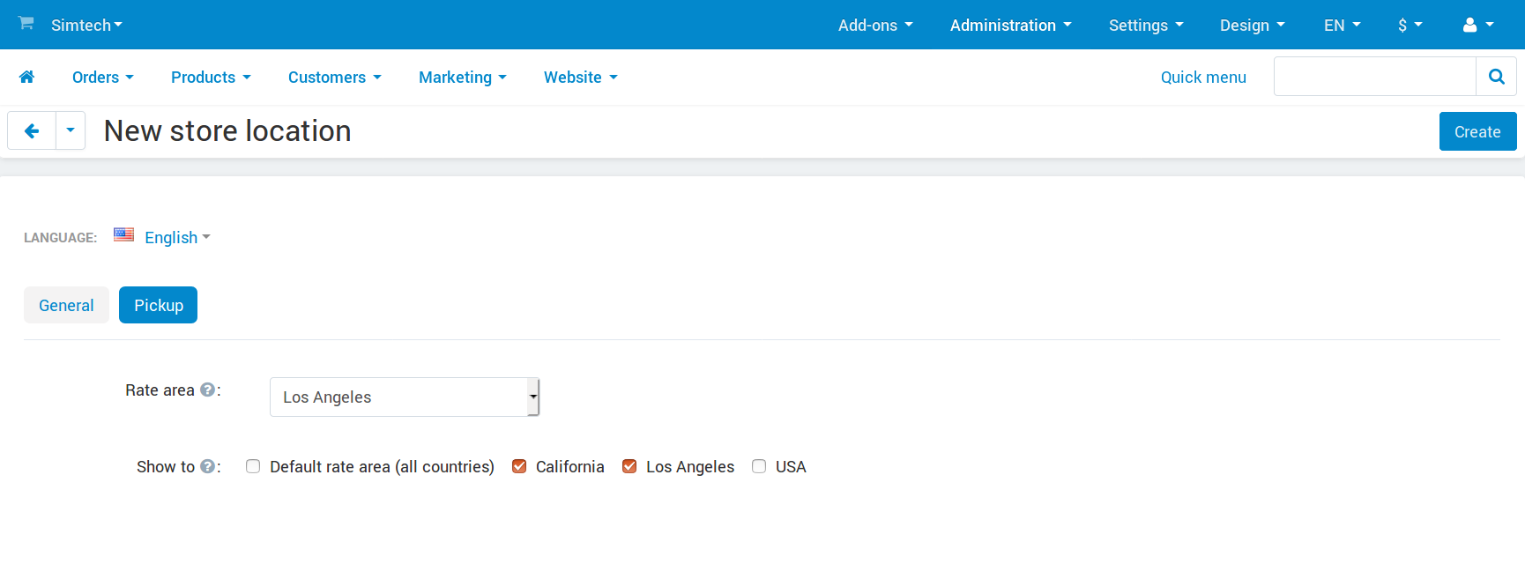1525x564 pixels.
Task: Open the Simtech store dropdown
Action: [86, 25]
